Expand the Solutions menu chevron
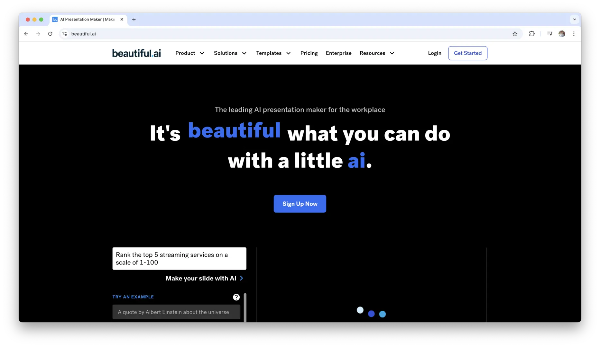Screen dimensions: 600x347 pos(244,53)
